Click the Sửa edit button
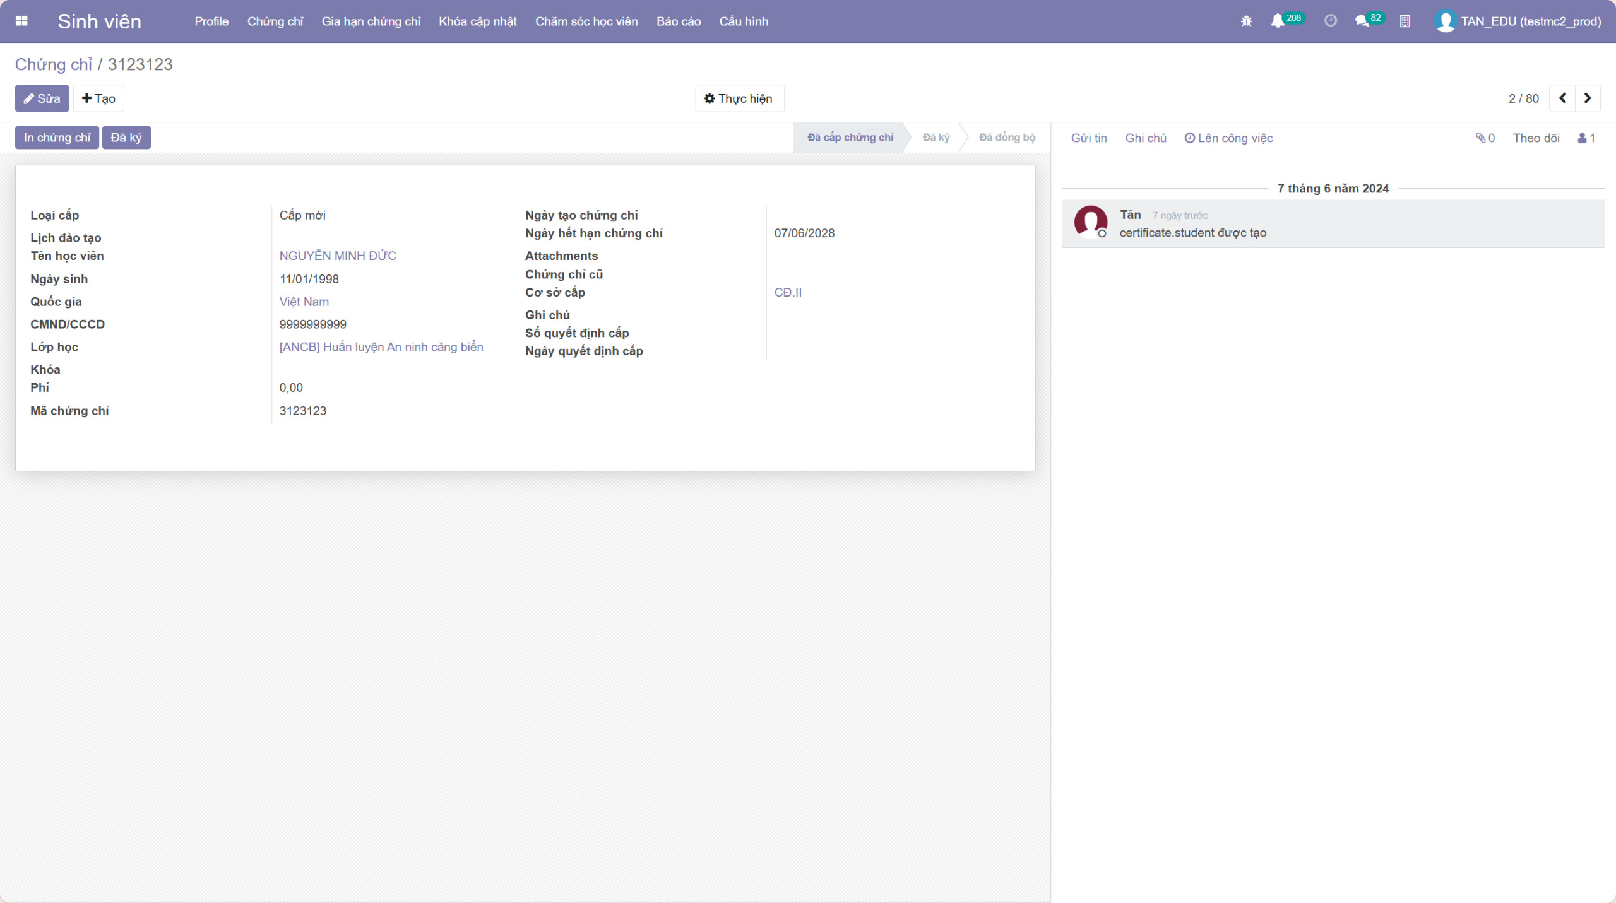The height and width of the screenshot is (903, 1616). tap(42, 98)
